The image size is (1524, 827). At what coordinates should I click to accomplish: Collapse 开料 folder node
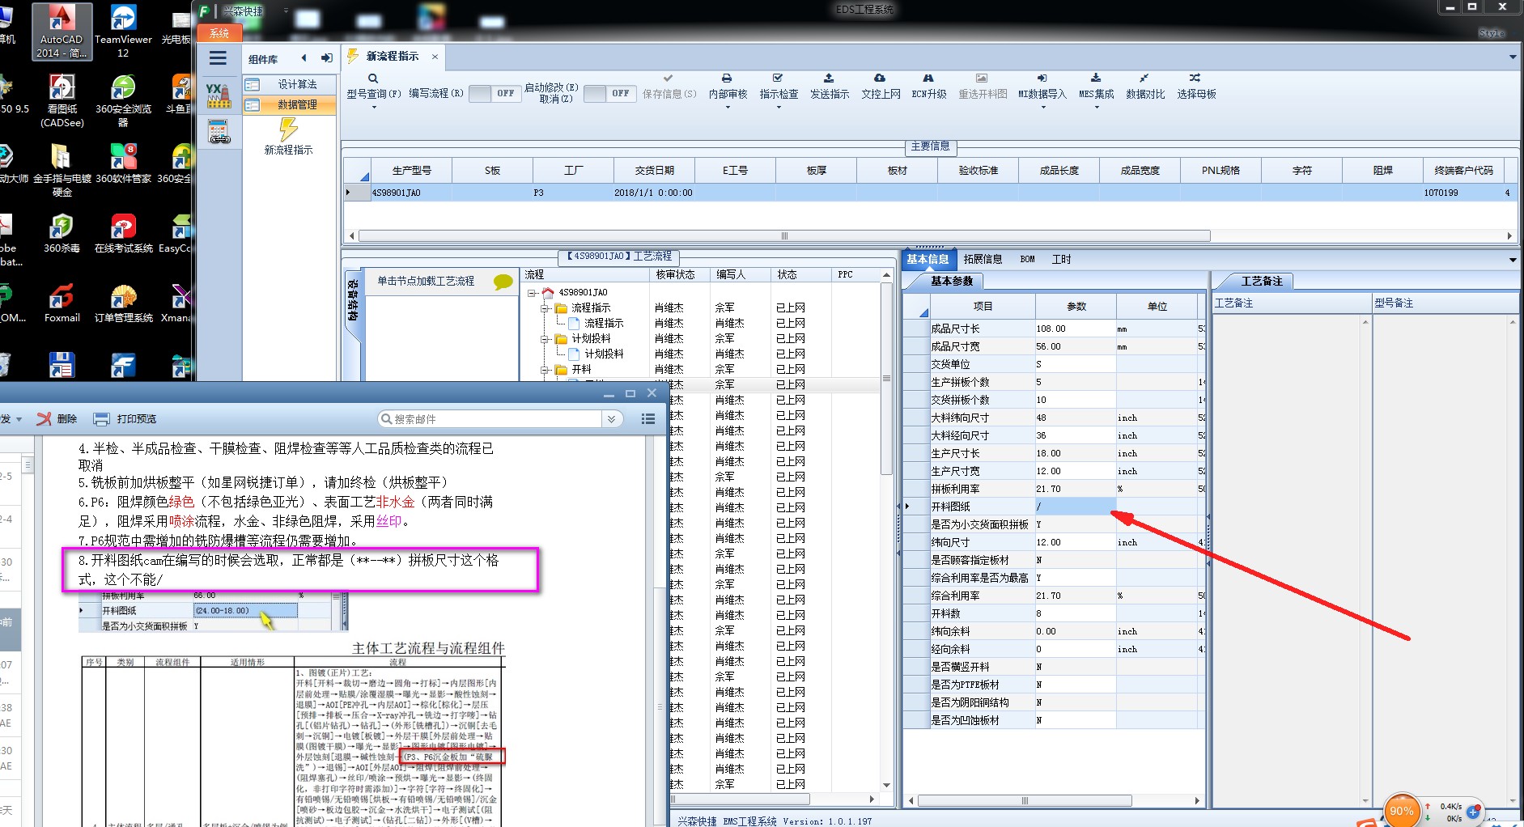[545, 370]
